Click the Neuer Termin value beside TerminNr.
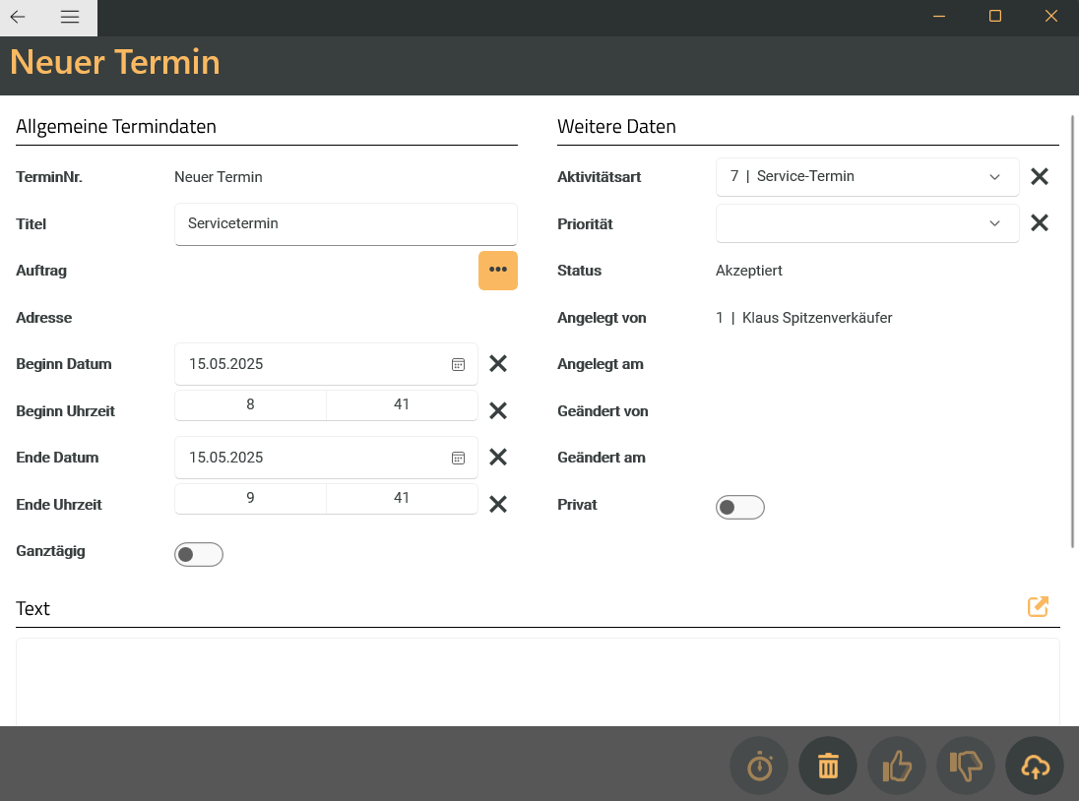This screenshot has height=801, width=1079. [x=219, y=177]
